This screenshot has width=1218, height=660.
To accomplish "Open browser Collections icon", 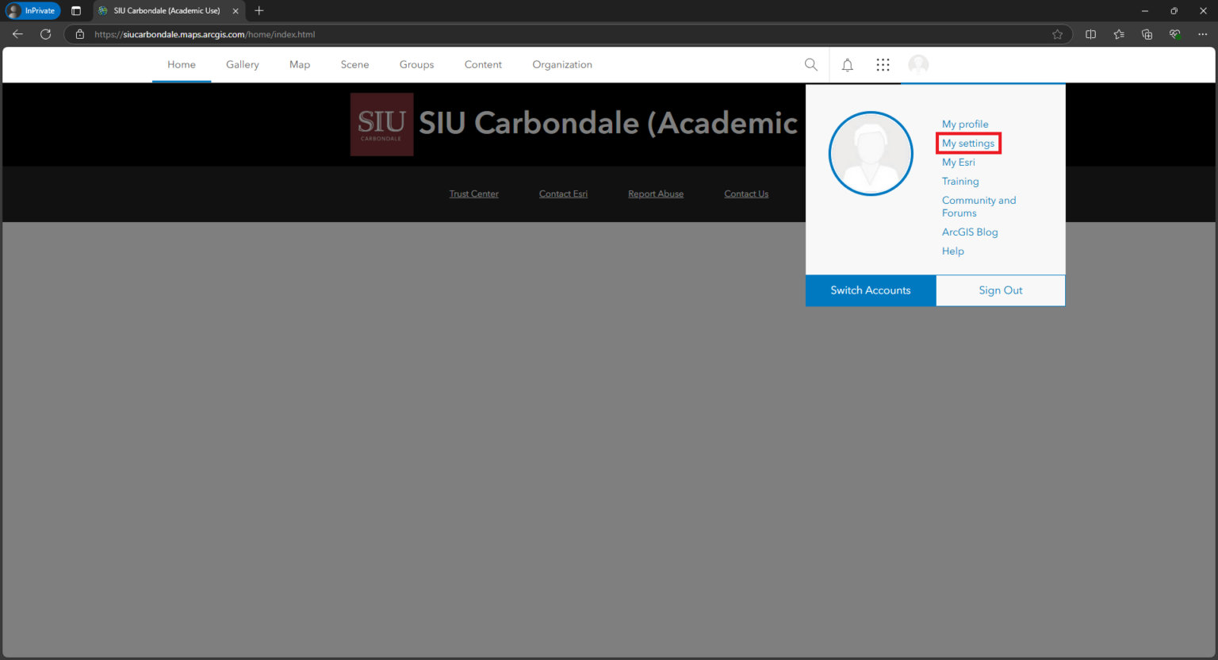I will [1147, 34].
